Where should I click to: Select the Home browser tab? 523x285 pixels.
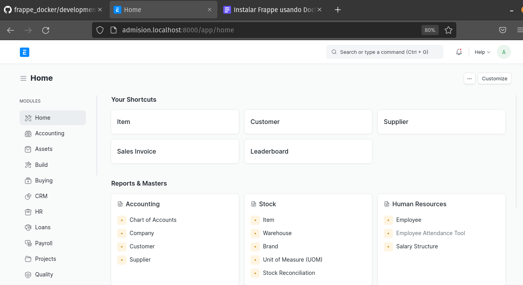[163, 10]
